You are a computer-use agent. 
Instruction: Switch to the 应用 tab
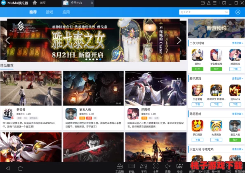66,12
